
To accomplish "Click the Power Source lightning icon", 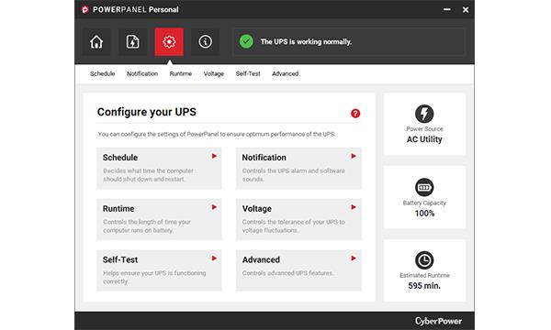I will pyautogui.click(x=424, y=114).
